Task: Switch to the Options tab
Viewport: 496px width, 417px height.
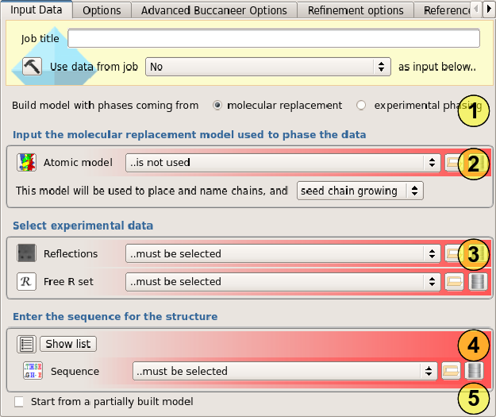Action: 102,10
